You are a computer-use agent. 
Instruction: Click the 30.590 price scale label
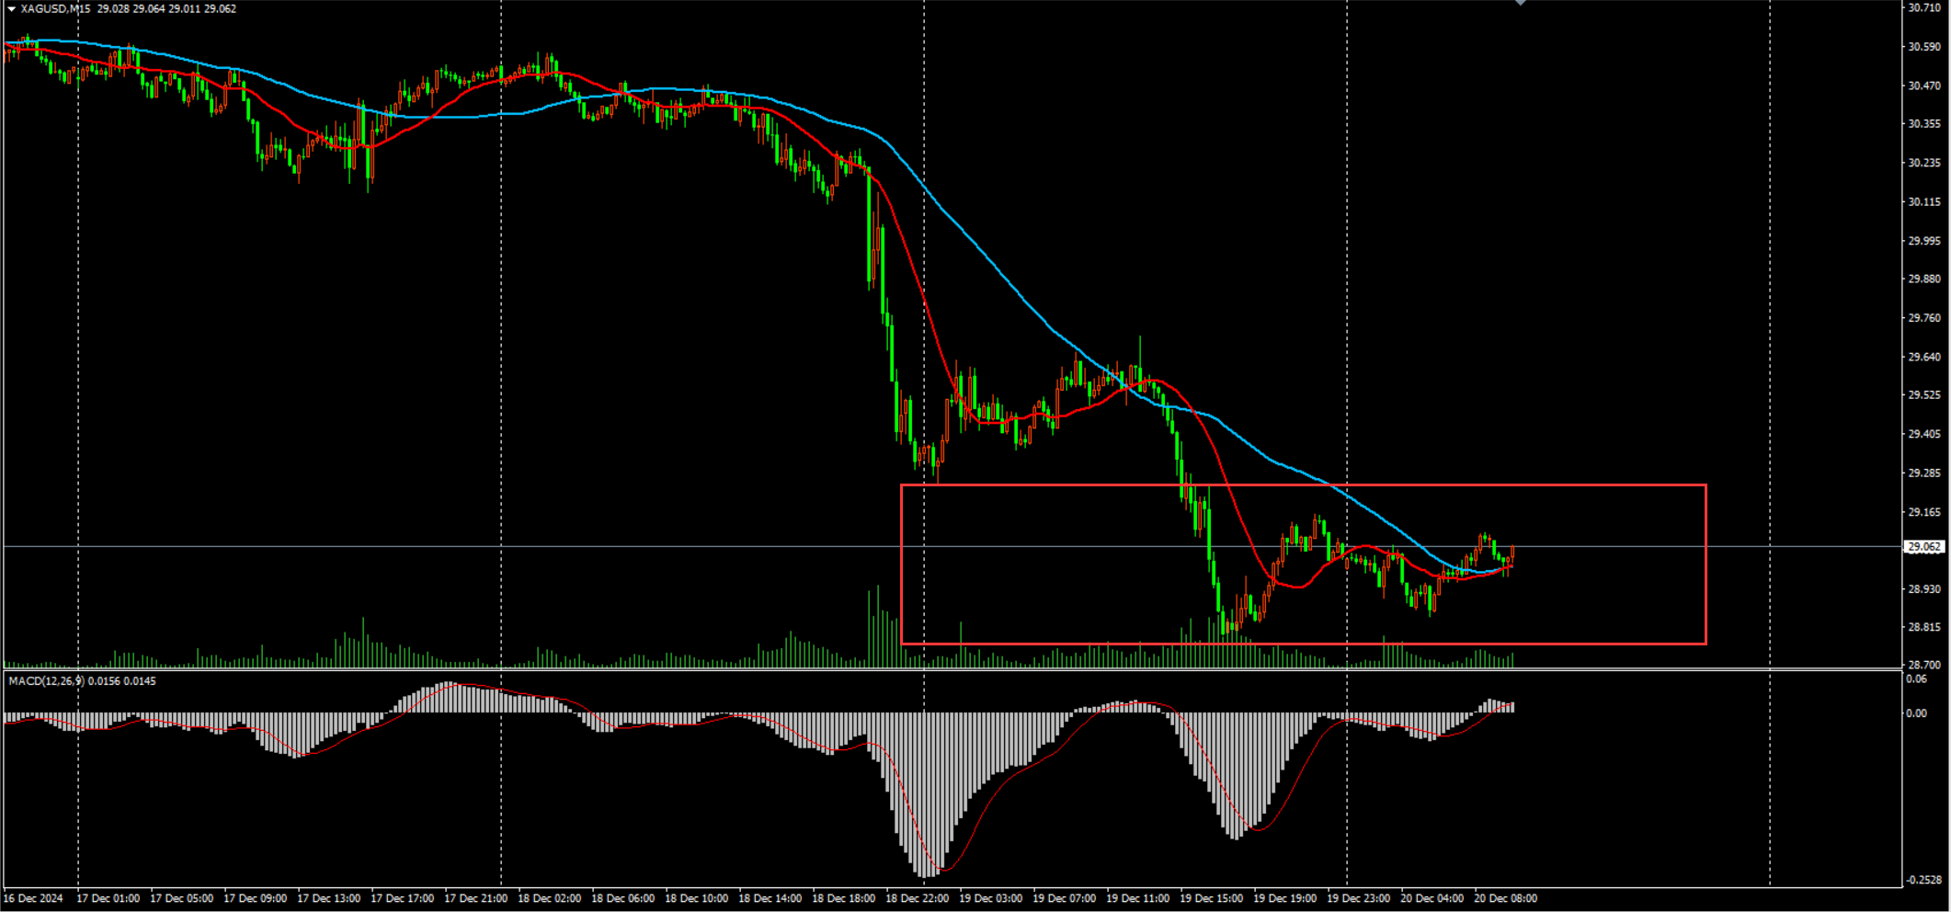[1924, 47]
